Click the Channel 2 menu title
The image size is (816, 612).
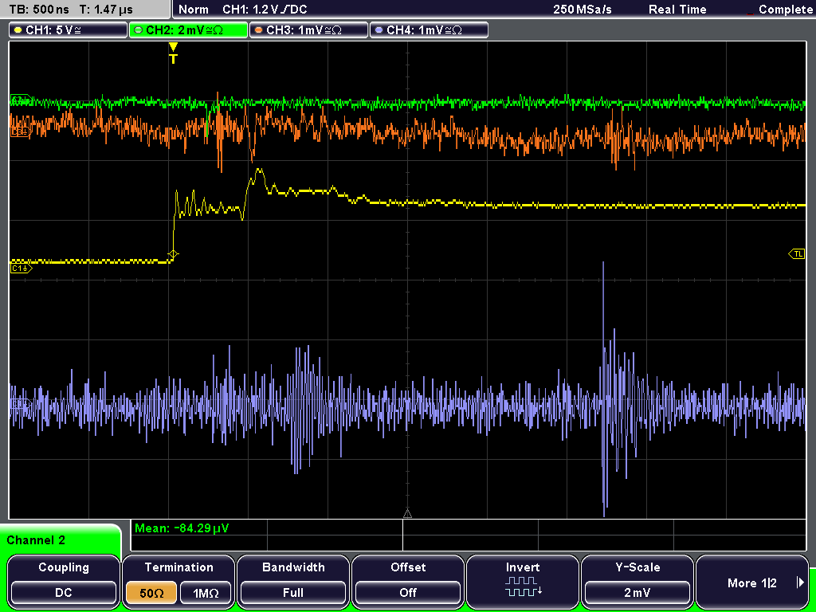[36, 540]
